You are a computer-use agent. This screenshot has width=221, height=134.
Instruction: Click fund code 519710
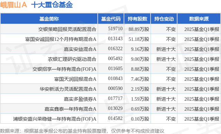(x=115, y=29)
